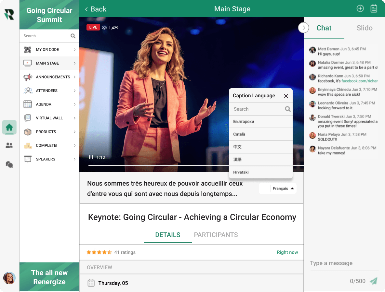Expand the Speakers menu chevron
385x292 pixels.
[x=74, y=159]
